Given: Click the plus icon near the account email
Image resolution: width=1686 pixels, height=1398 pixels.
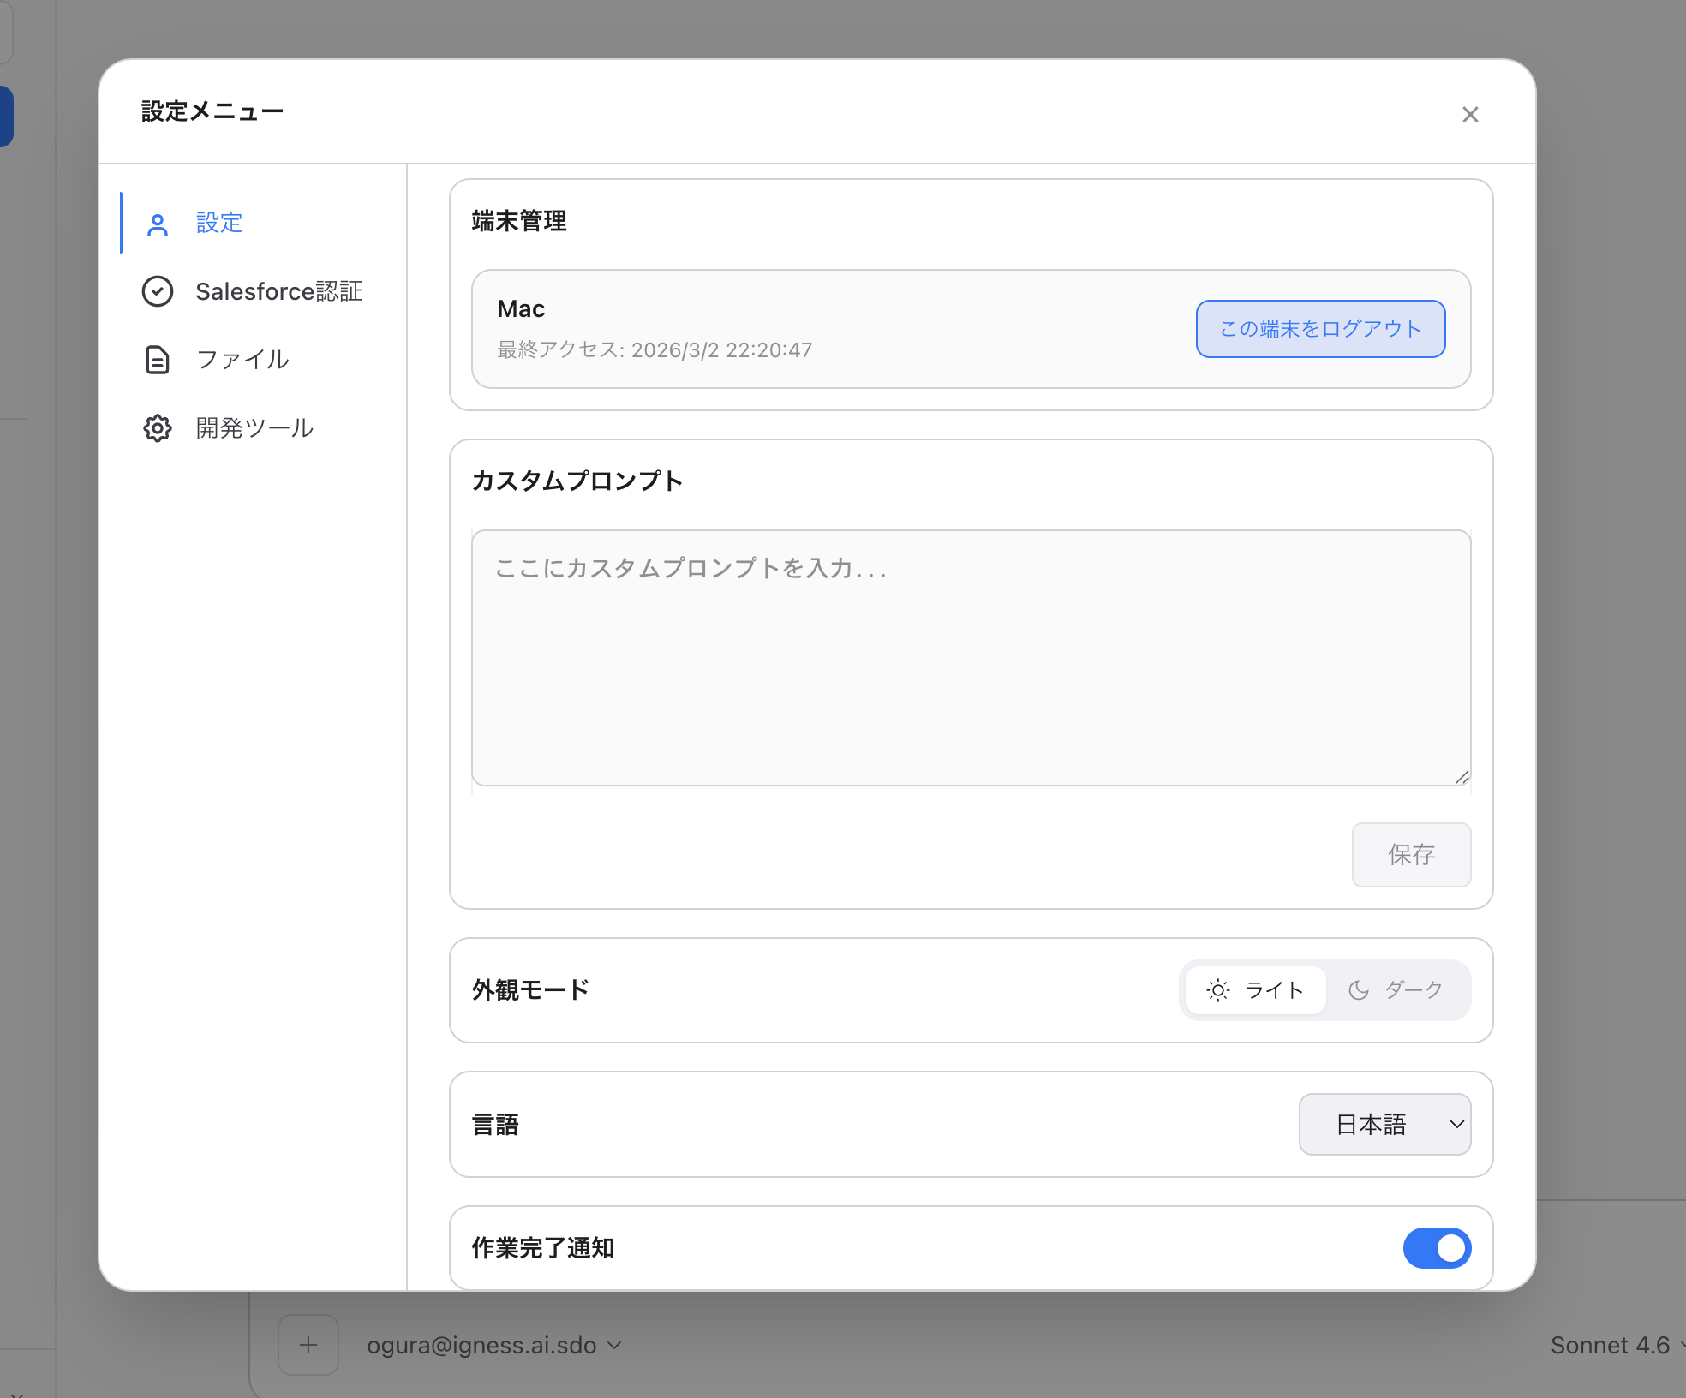Looking at the screenshot, I should click(308, 1345).
